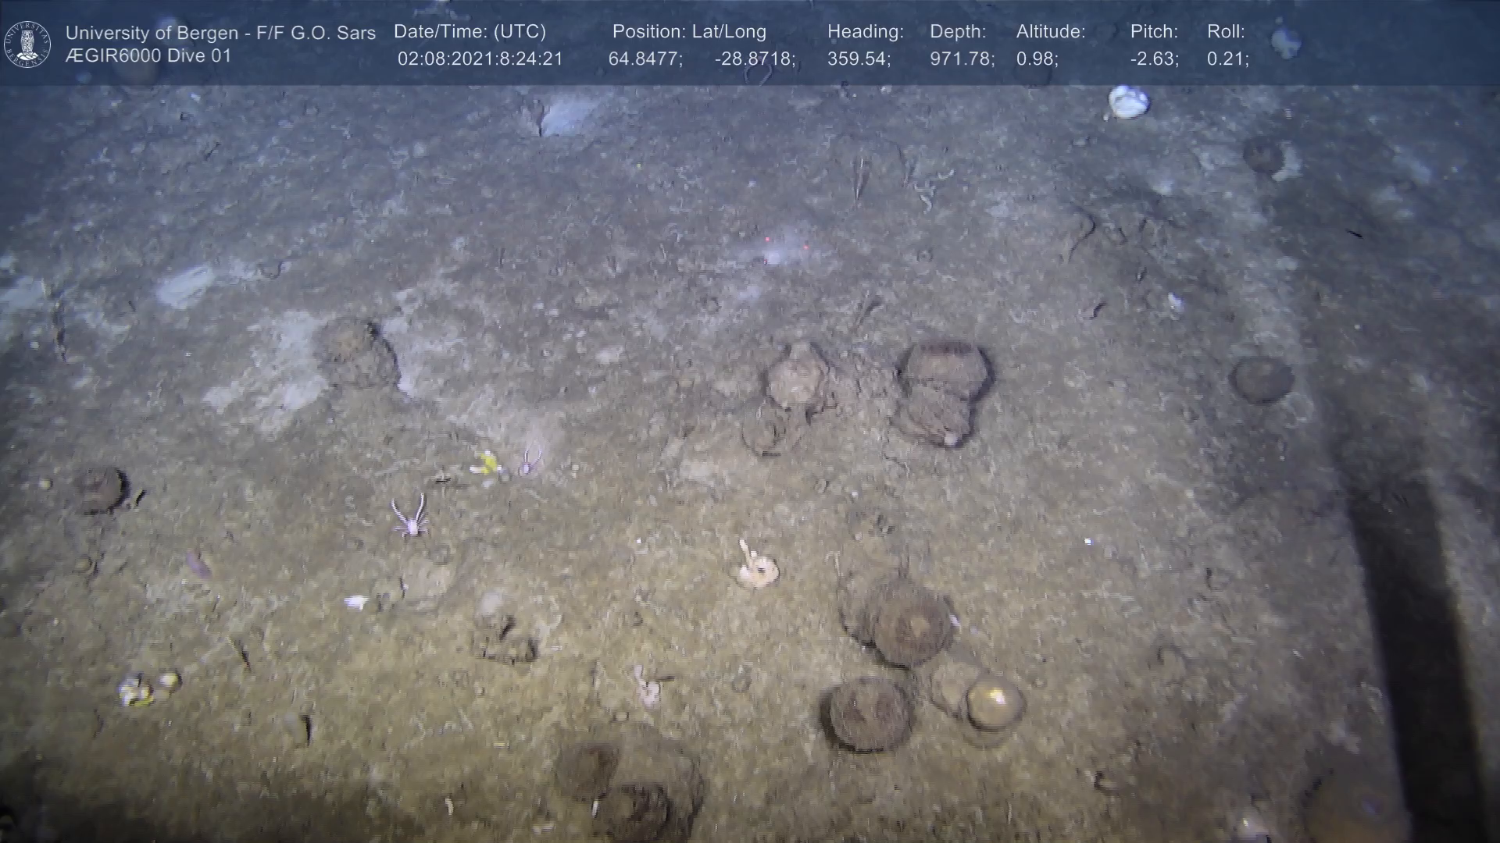
Task: Click the University of Bergen logo
Action: coord(27,44)
